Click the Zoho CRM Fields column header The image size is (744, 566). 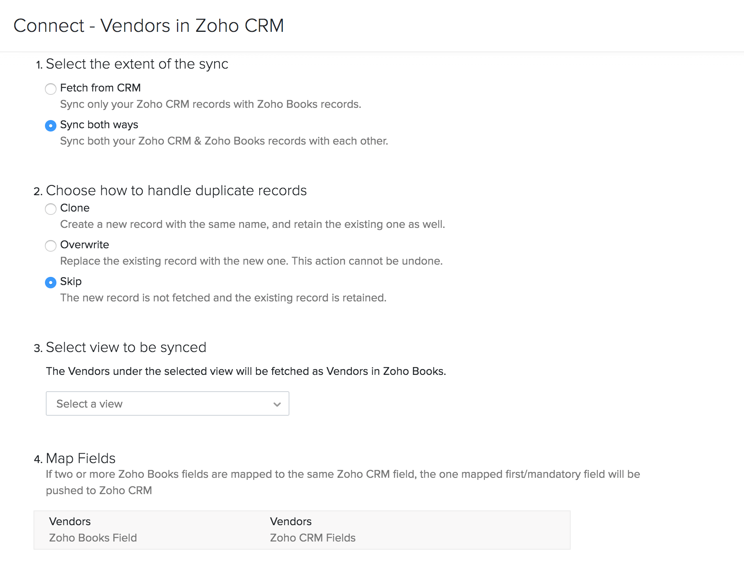click(x=313, y=538)
